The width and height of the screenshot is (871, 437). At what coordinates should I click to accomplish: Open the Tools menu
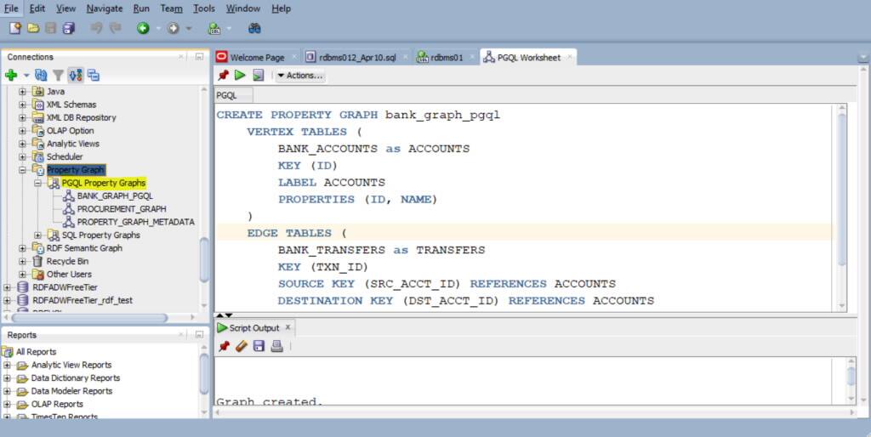204,9
